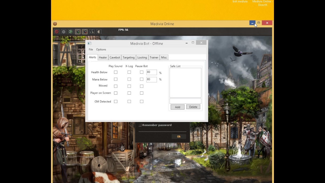Enable Play Sound for Moved
The height and width of the screenshot is (183, 325).
[x=116, y=86]
